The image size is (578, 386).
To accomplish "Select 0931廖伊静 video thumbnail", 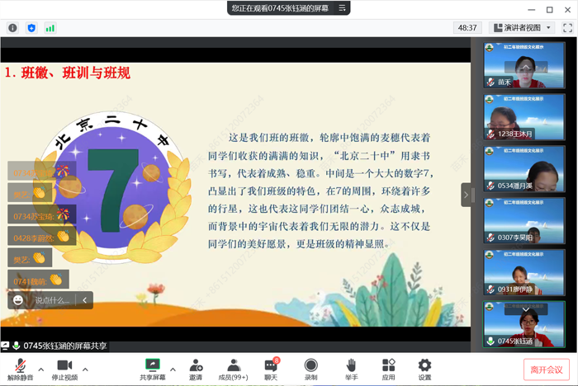I will (524, 273).
